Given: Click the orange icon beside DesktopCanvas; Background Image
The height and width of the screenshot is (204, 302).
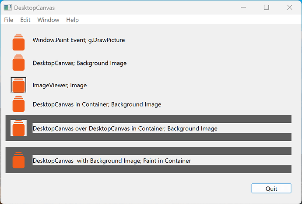Looking at the screenshot, I should coord(18,63).
